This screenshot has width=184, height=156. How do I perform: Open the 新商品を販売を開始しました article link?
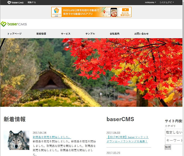(52, 137)
